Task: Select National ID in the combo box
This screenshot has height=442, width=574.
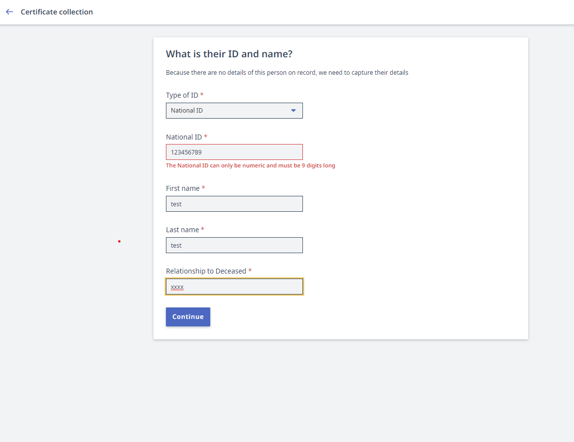Action: pyautogui.click(x=234, y=110)
